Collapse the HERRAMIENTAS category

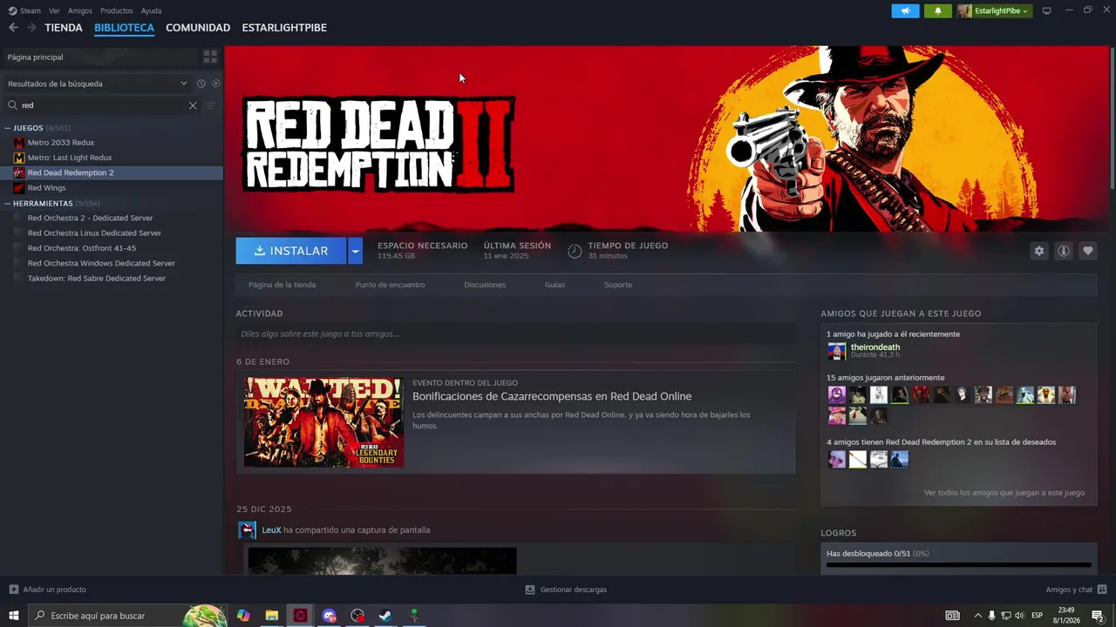(8, 204)
